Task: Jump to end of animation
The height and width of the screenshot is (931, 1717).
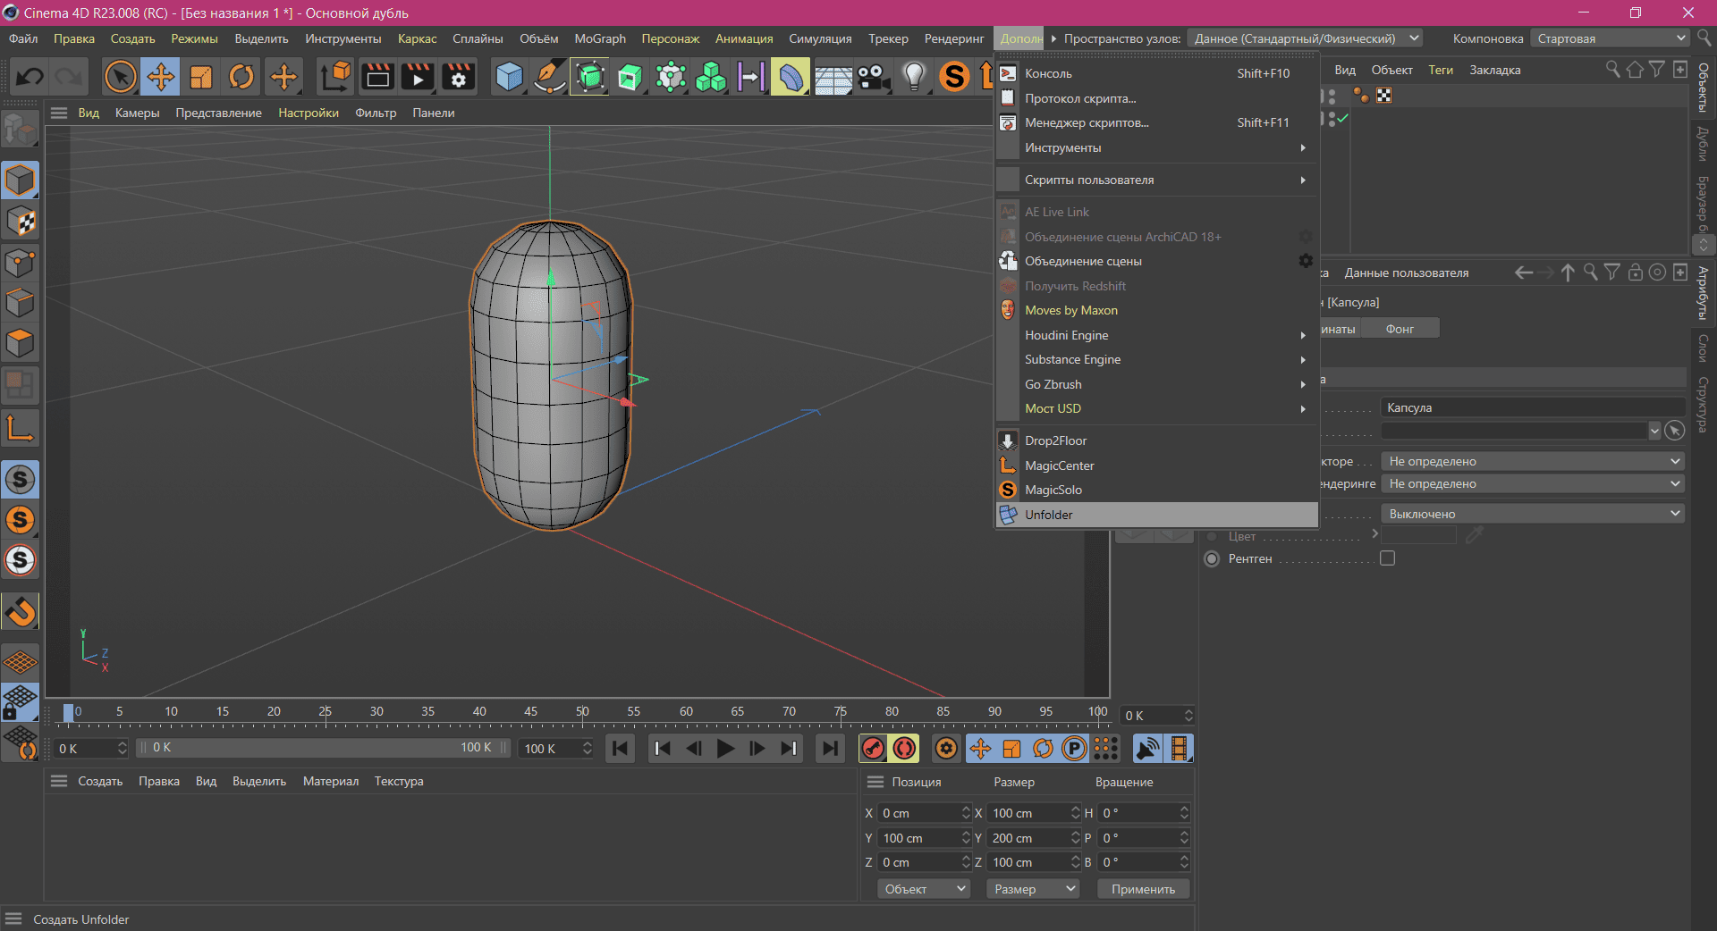Action: tap(831, 749)
